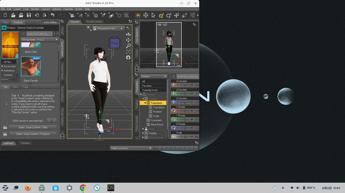
Task: Collapse the Transforms tree group
Action: 145,103
